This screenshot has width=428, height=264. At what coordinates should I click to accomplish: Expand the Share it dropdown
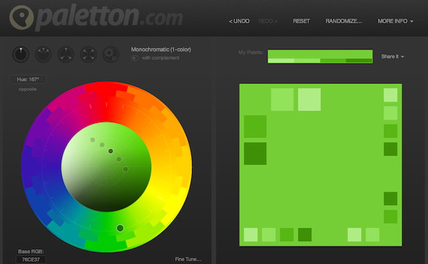pyautogui.click(x=393, y=56)
